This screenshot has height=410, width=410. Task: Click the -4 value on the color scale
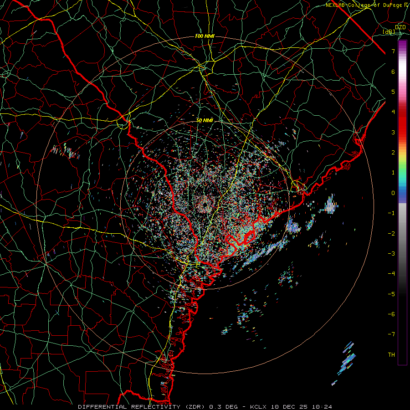(x=391, y=274)
